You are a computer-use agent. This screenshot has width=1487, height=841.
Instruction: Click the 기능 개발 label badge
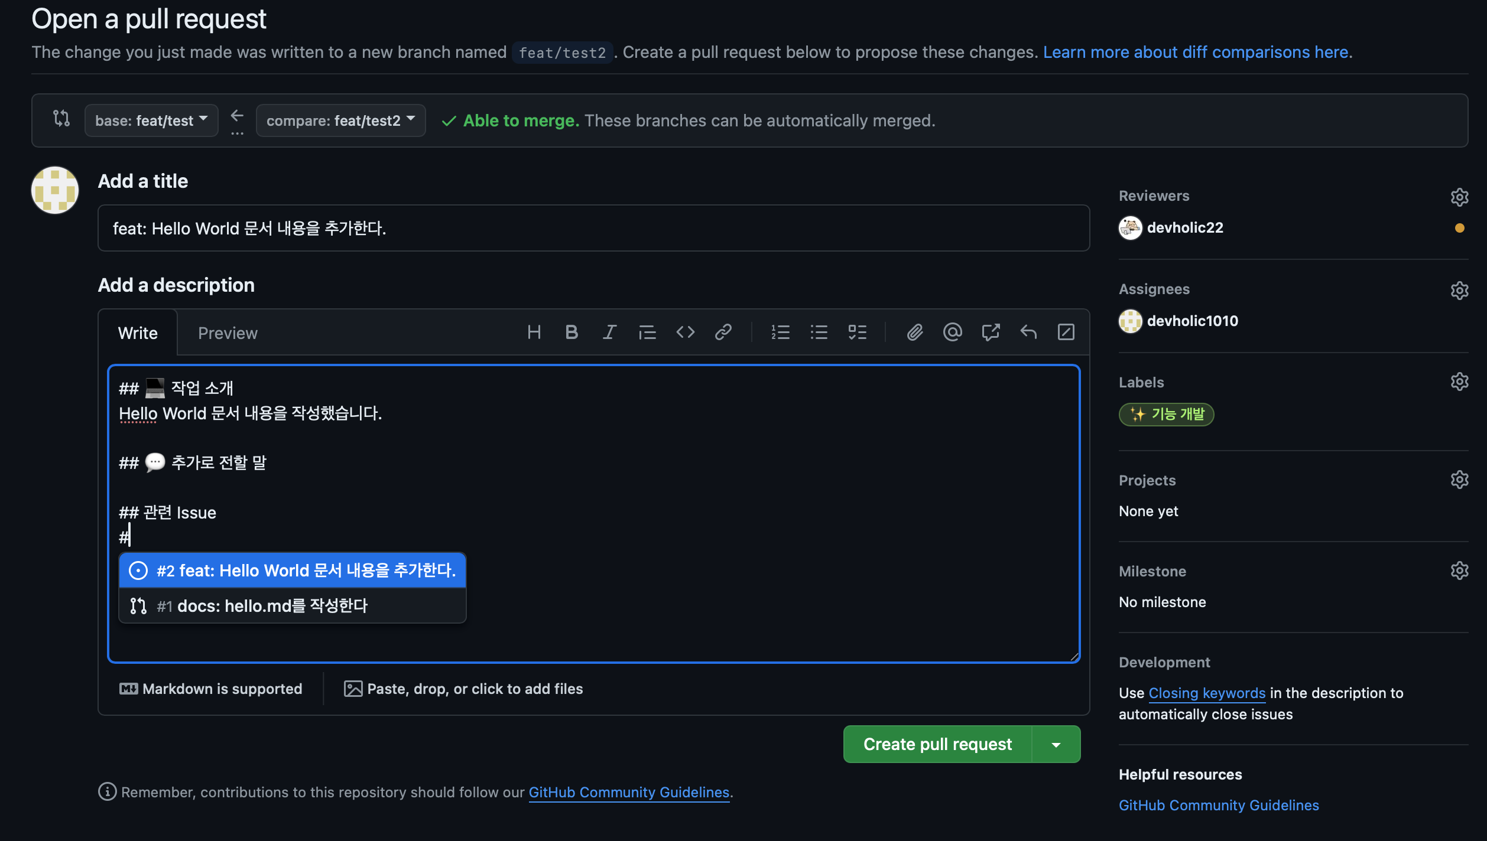pos(1166,414)
